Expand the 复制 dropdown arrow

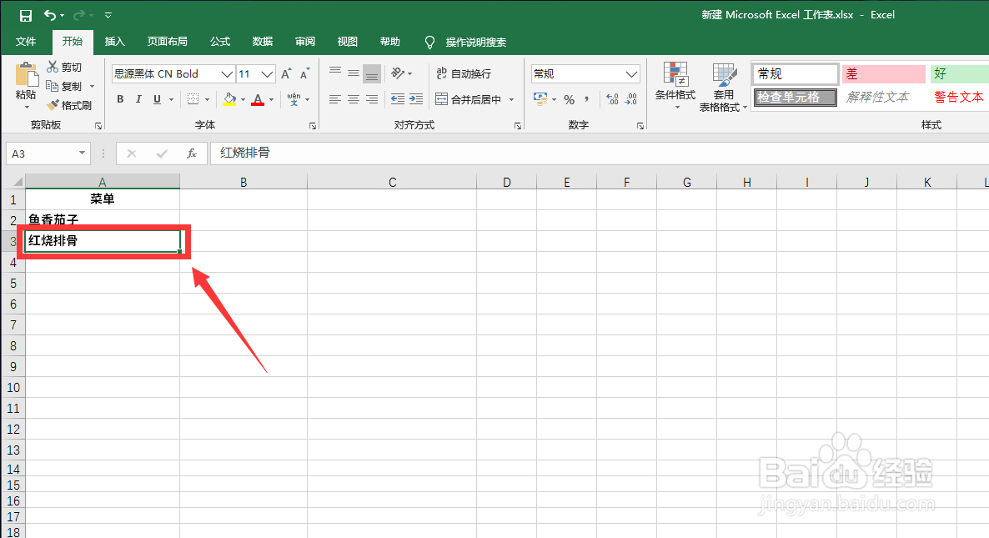pyautogui.click(x=92, y=87)
